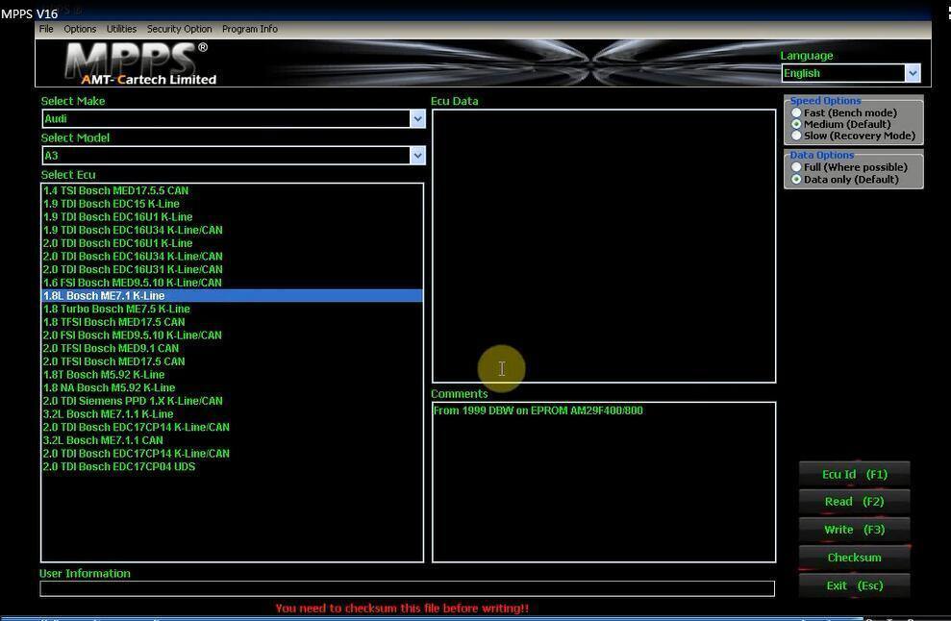Select 1.4 TSI Bosch MED17.5.5 CAN ECU
The height and width of the screenshot is (621, 951).
[x=115, y=190]
